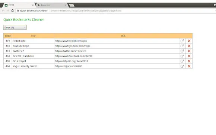
Task: Reload the current page
Action: click(x=12, y=10)
